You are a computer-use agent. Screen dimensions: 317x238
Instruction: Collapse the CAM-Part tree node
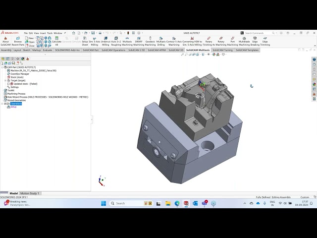[2, 67]
